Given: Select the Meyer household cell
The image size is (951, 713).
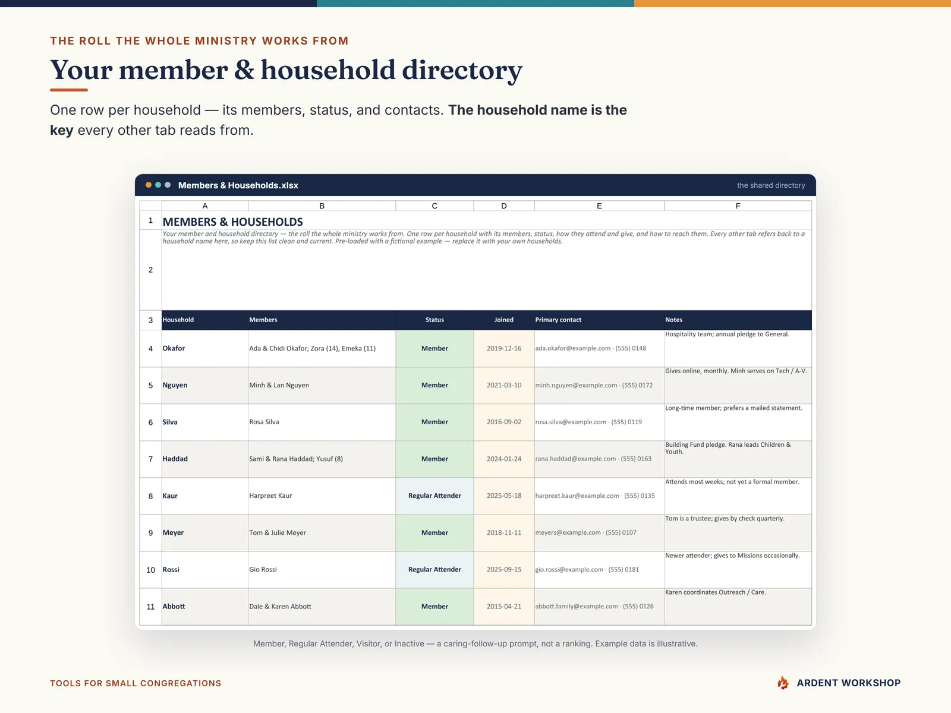Looking at the screenshot, I should pos(205,532).
